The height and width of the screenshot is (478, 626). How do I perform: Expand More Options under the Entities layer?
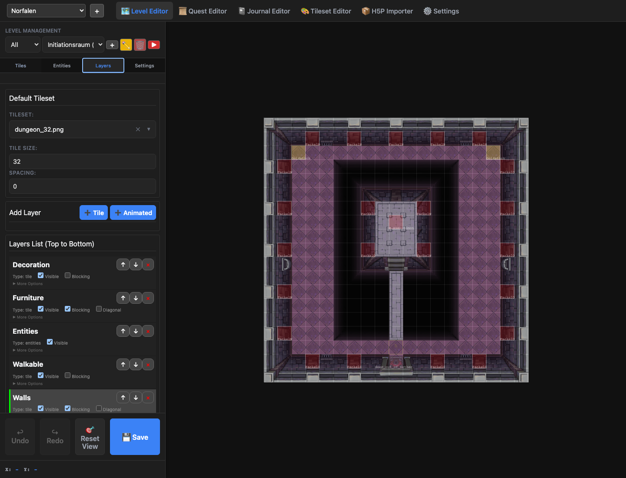click(x=27, y=350)
